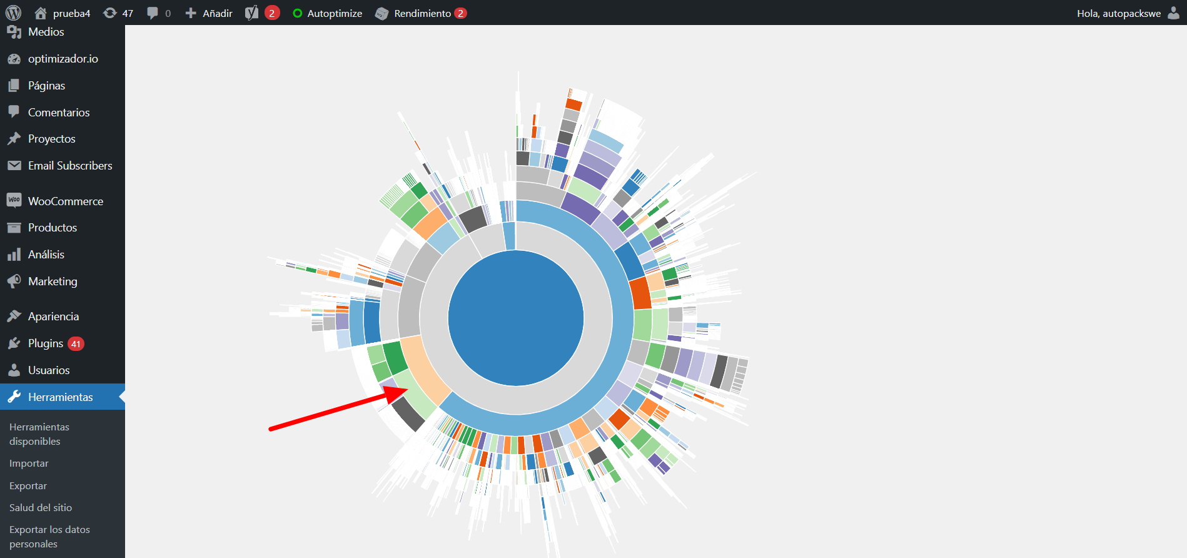Click the Rendimiento cube icon
This screenshot has width=1187, height=558.
pos(381,13)
